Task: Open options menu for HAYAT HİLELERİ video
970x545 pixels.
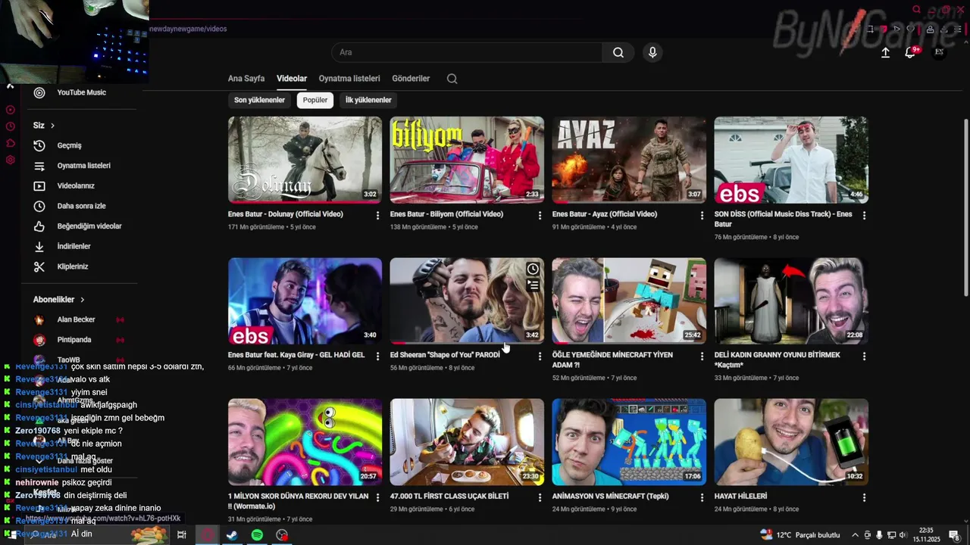Action: point(864,498)
